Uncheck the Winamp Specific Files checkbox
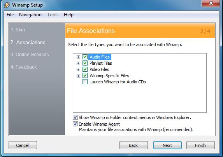 click(x=85, y=76)
